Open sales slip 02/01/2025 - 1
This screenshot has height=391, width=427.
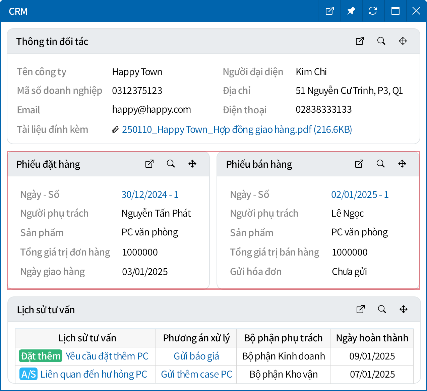pyautogui.click(x=360, y=194)
